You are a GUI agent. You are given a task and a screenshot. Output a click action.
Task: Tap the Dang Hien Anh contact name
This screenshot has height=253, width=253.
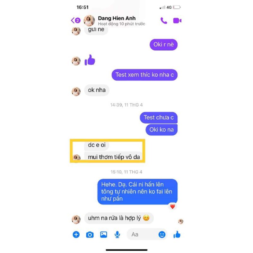pyautogui.click(x=117, y=18)
